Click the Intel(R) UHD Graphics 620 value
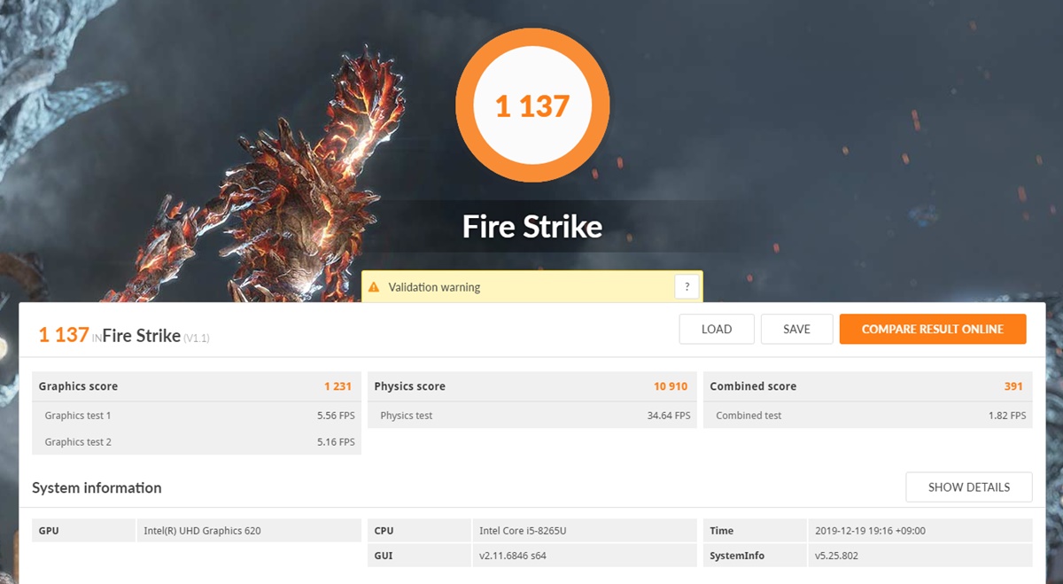This screenshot has height=584, width=1063. pos(202,531)
